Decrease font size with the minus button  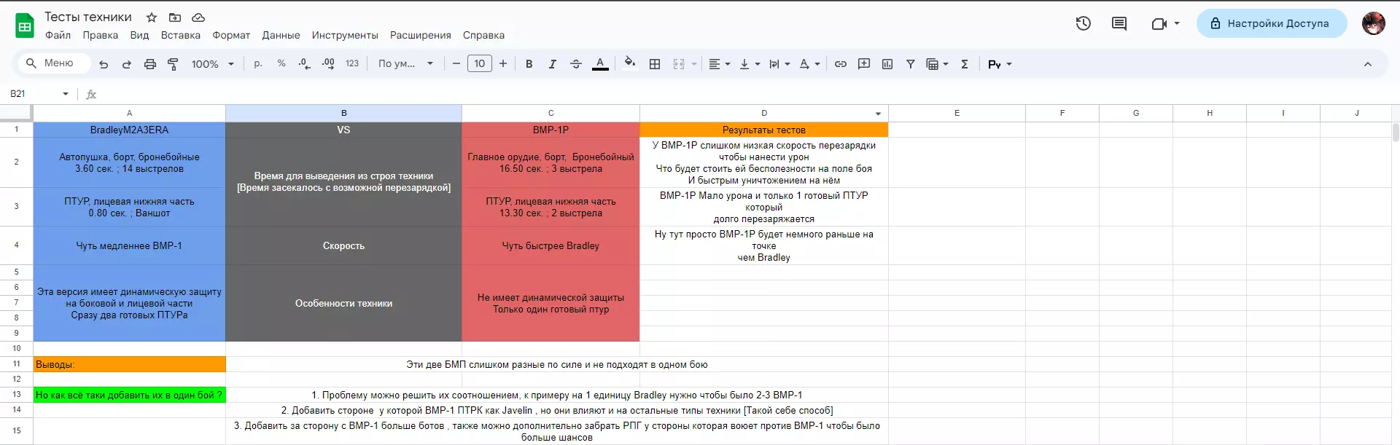click(456, 64)
